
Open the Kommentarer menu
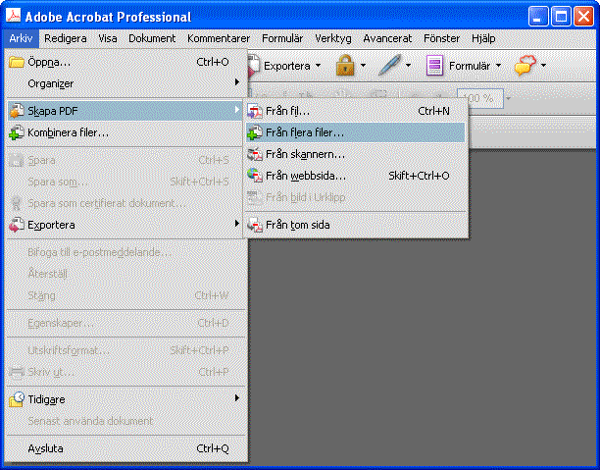[x=219, y=38]
